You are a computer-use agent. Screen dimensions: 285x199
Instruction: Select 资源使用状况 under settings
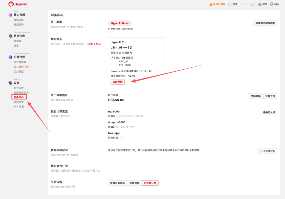21,93
